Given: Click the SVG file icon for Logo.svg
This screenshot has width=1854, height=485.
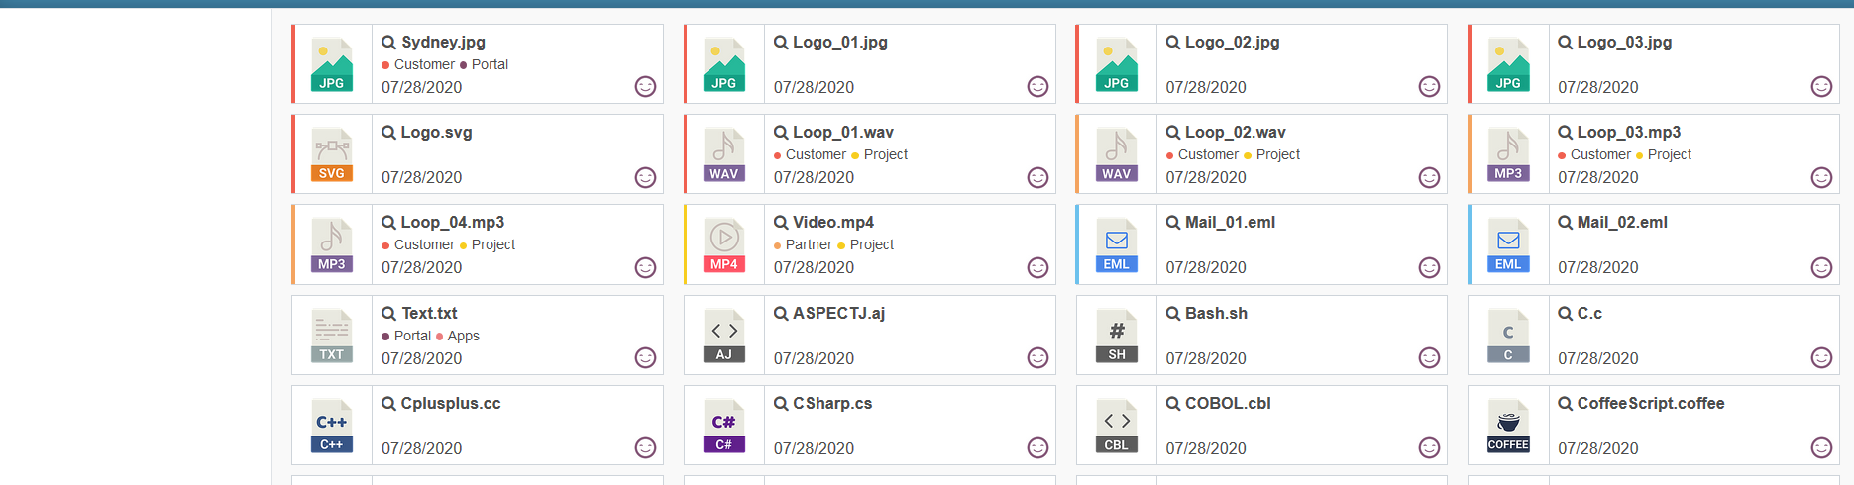Looking at the screenshot, I should click(332, 154).
